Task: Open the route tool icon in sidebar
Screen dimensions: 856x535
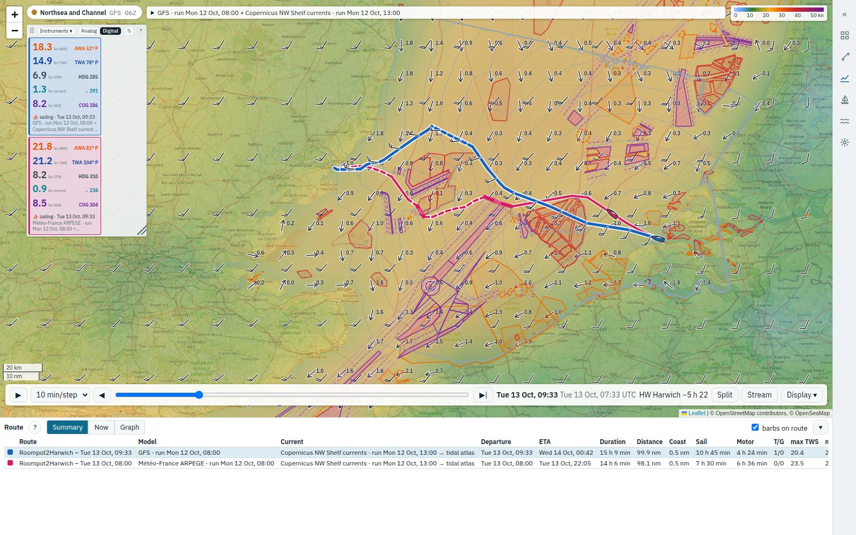Action: 845,57
